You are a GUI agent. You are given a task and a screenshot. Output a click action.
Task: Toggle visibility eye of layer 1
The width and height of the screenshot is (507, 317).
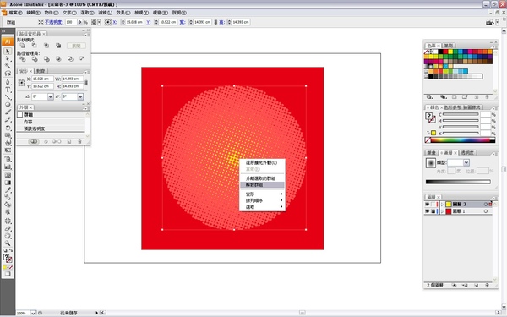pos(427,211)
